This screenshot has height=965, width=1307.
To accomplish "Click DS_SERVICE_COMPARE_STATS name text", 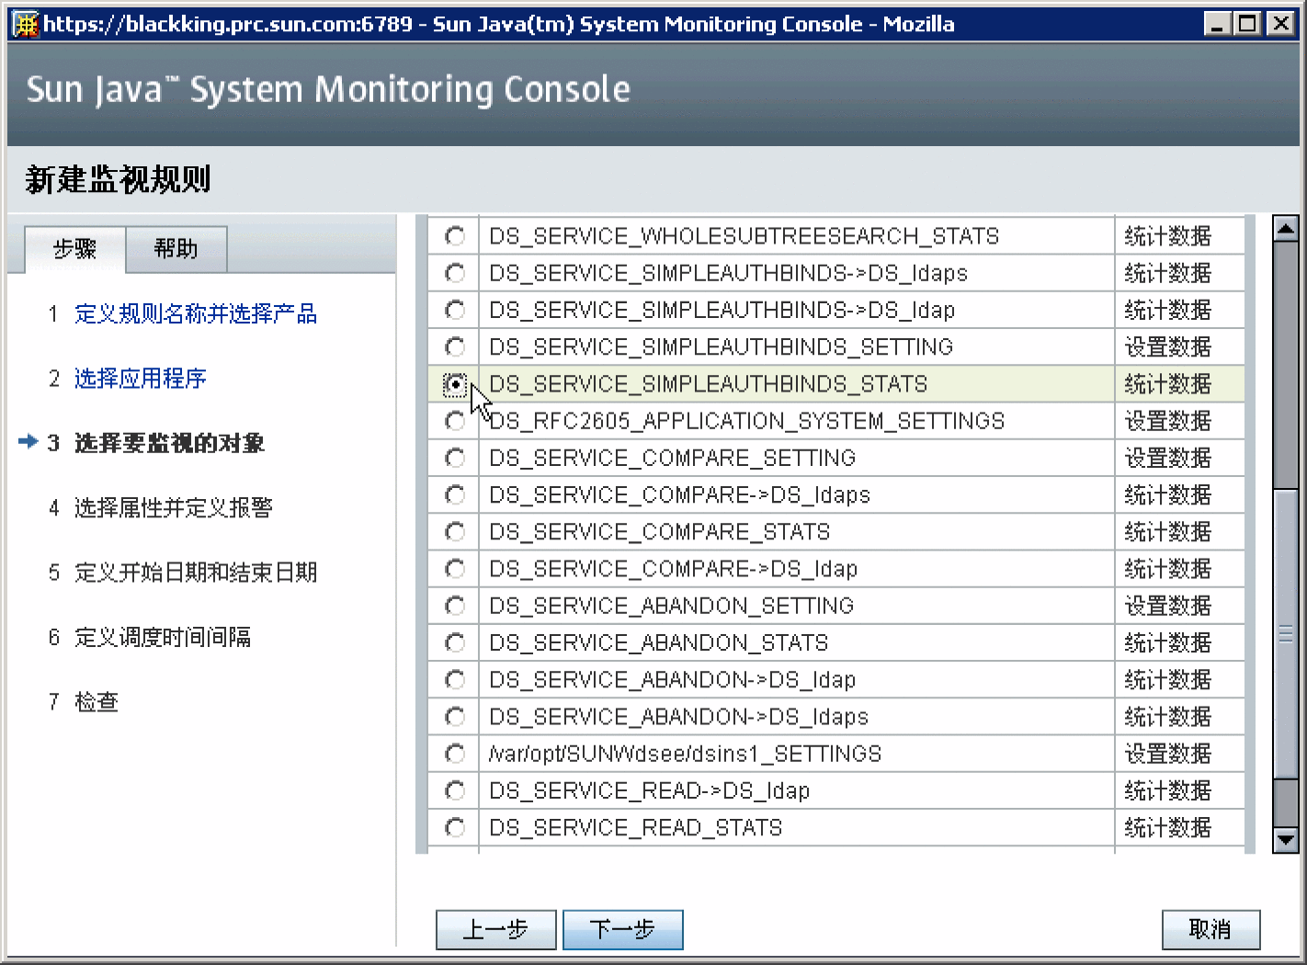I will (x=659, y=531).
